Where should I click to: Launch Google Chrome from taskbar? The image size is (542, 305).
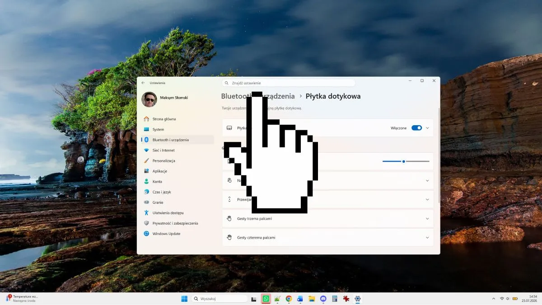point(289,299)
